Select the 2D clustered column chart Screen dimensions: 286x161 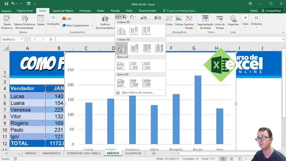pyautogui.click(x=121, y=31)
